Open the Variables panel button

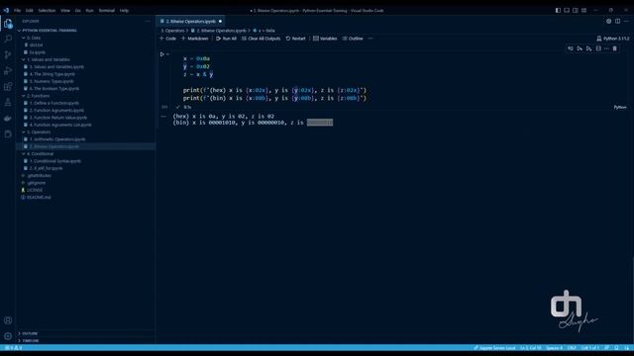pyautogui.click(x=325, y=39)
